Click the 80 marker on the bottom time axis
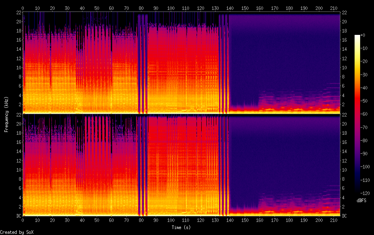 click(141, 220)
